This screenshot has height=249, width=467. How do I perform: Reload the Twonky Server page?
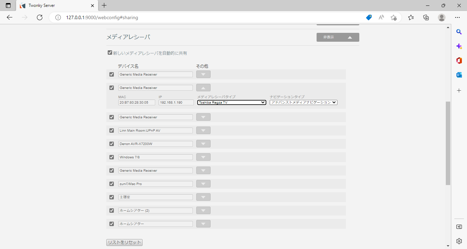[x=40, y=17]
